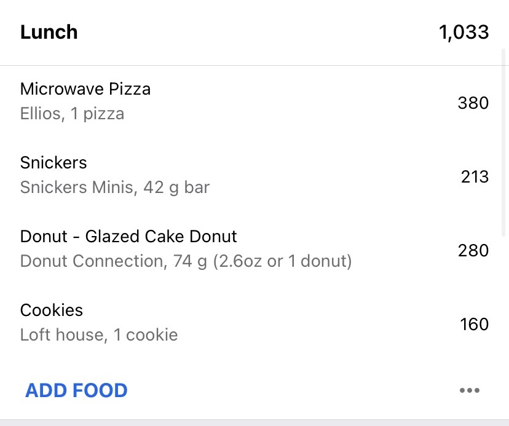Select the Snickers food entry
The image size is (509, 426).
click(x=254, y=175)
